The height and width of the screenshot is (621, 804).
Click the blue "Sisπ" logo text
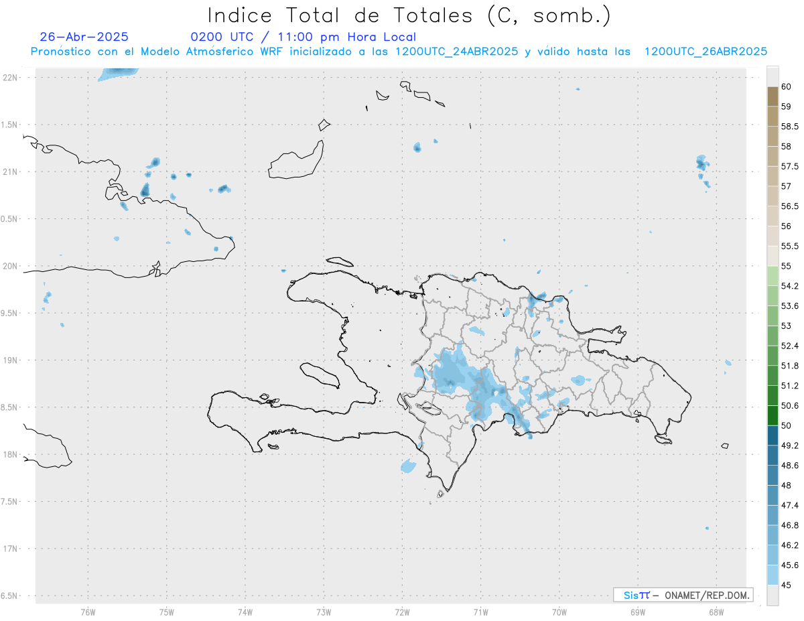[x=636, y=595]
